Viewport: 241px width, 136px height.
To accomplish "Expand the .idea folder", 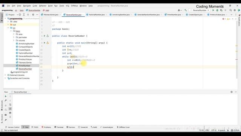I will click(8, 22).
